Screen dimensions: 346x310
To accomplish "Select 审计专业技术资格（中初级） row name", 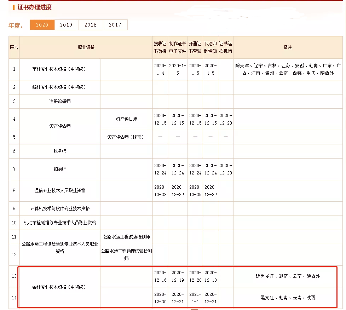I will click(60, 69).
